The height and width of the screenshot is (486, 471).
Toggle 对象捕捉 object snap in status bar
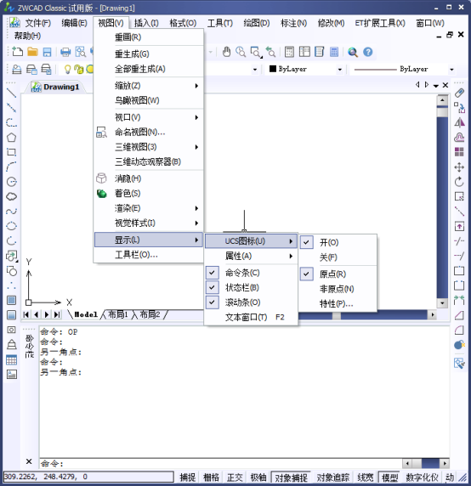coord(291,478)
